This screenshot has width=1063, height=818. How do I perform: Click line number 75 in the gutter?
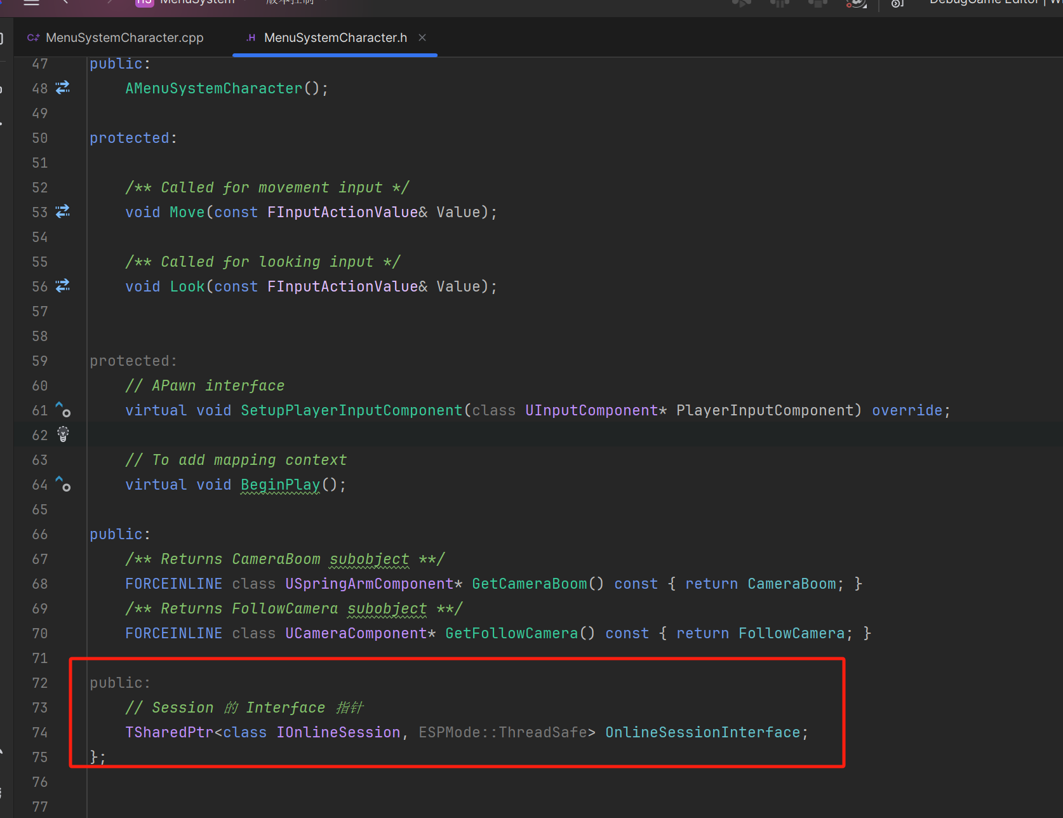pos(40,757)
